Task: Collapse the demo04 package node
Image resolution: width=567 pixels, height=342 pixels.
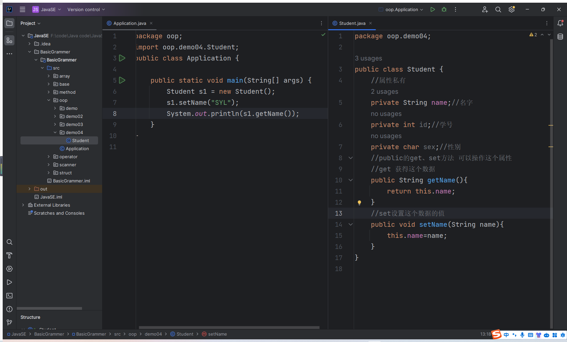Action: tap(55, 132)
